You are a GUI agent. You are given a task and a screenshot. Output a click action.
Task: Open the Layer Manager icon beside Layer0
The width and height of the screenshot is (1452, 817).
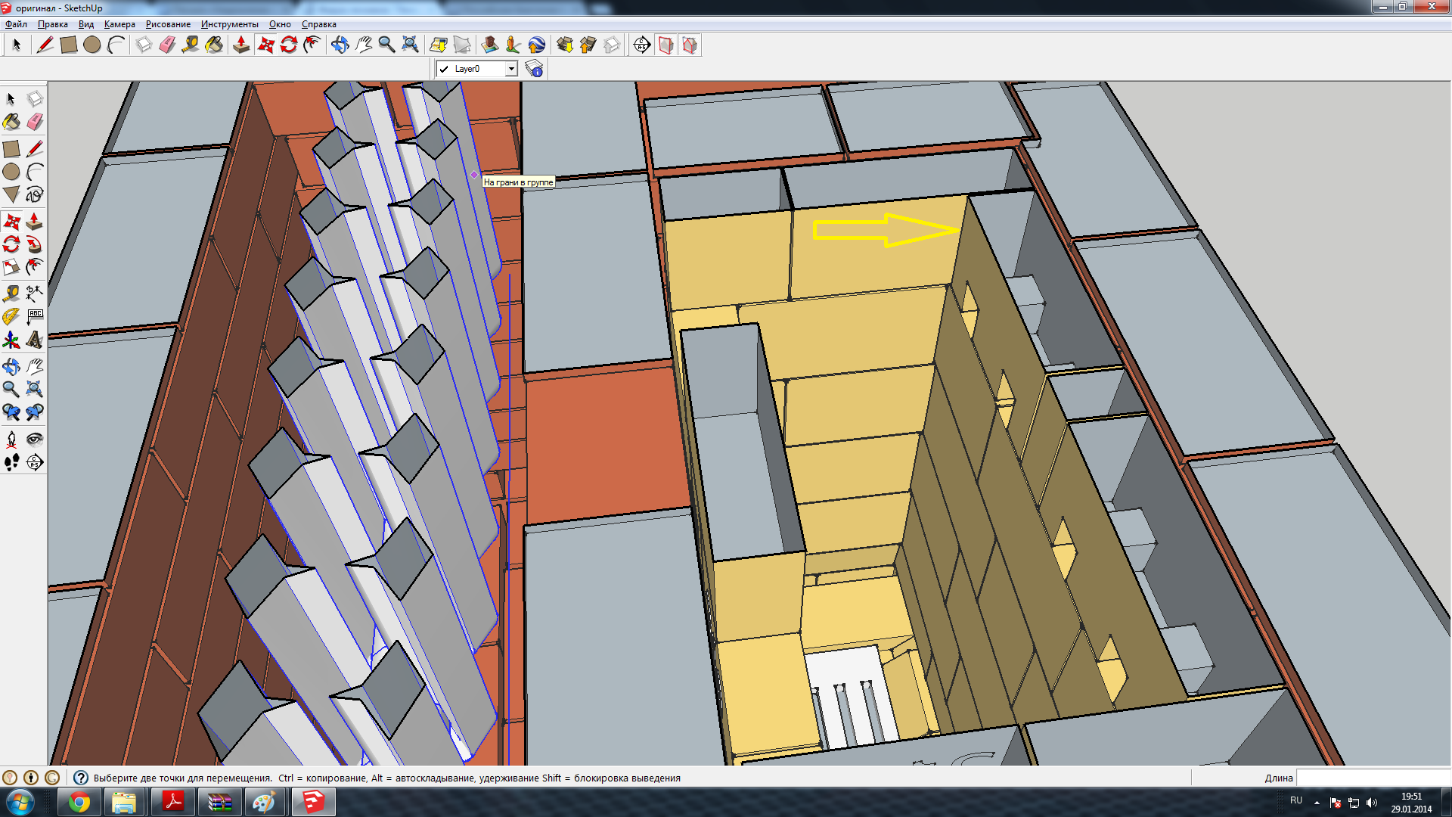(x=534, y=69)
